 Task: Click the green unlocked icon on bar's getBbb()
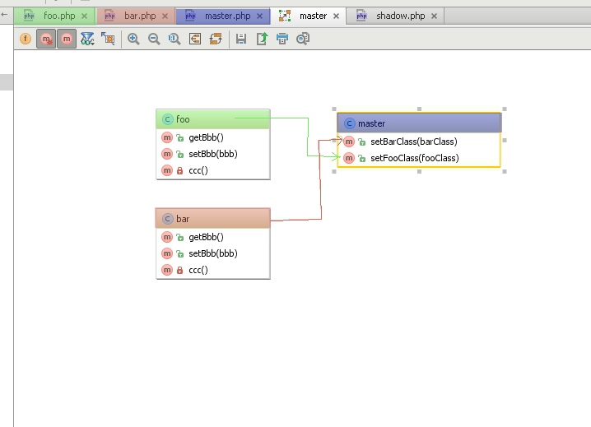coord(179,237)
